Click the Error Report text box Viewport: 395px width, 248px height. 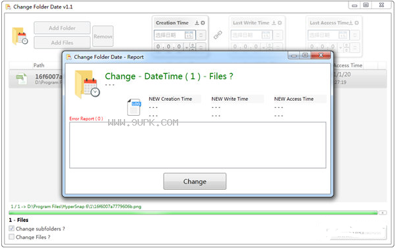coord(198,145)
